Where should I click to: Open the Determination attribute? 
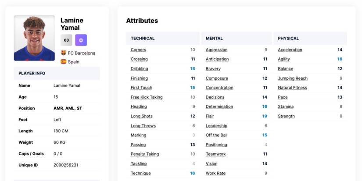(219, 106)
